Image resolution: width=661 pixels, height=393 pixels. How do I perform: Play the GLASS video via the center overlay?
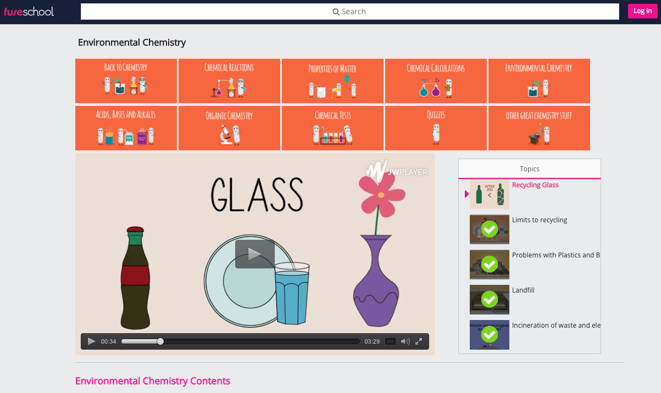click(x=255, y=254)
